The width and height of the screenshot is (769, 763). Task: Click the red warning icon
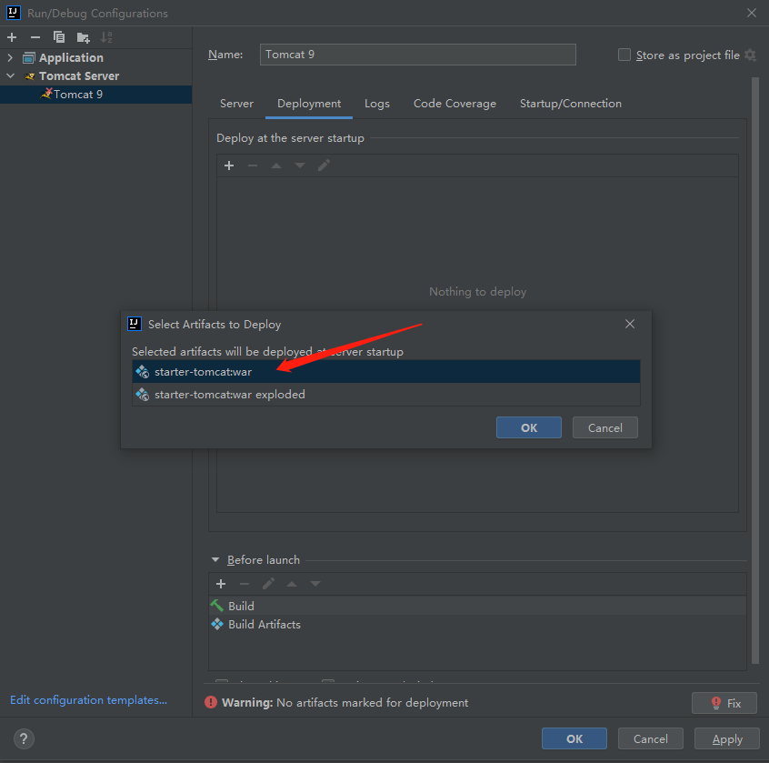pyautogui.click(x=211, y=703)
